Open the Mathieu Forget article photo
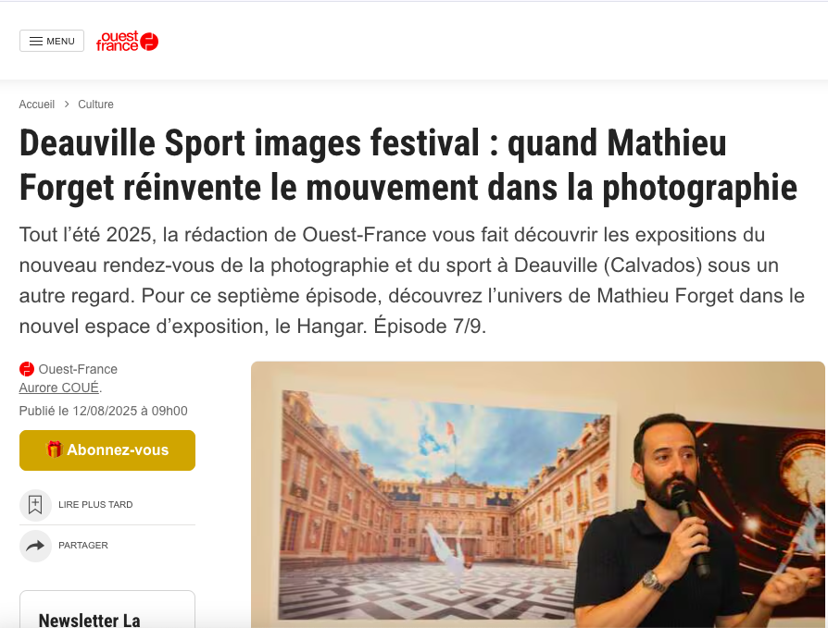Screen dimensions: 828x628 (537, 495)
